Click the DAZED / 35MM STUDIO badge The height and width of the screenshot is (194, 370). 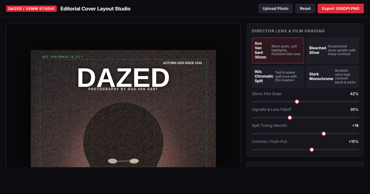click(x=31, y=9)
